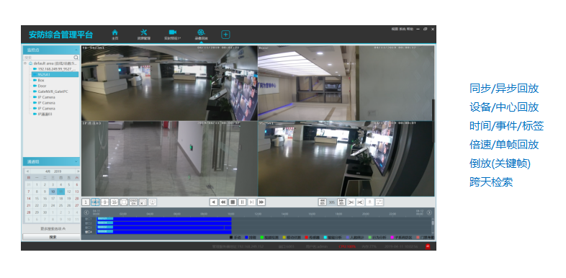
Task: Stop playback with the stop button
Action: [x=233, y=202]
